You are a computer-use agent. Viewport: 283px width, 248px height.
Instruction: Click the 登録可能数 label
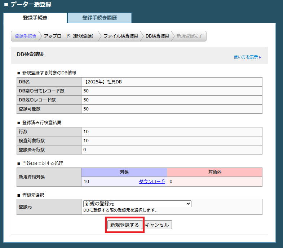point(30,109)
